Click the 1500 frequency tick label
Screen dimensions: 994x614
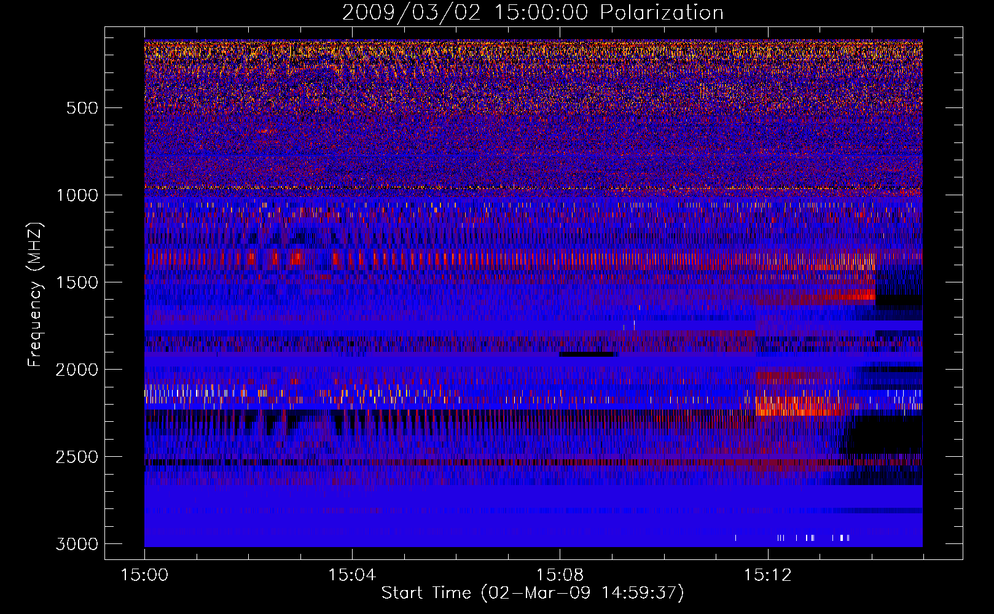77,282
